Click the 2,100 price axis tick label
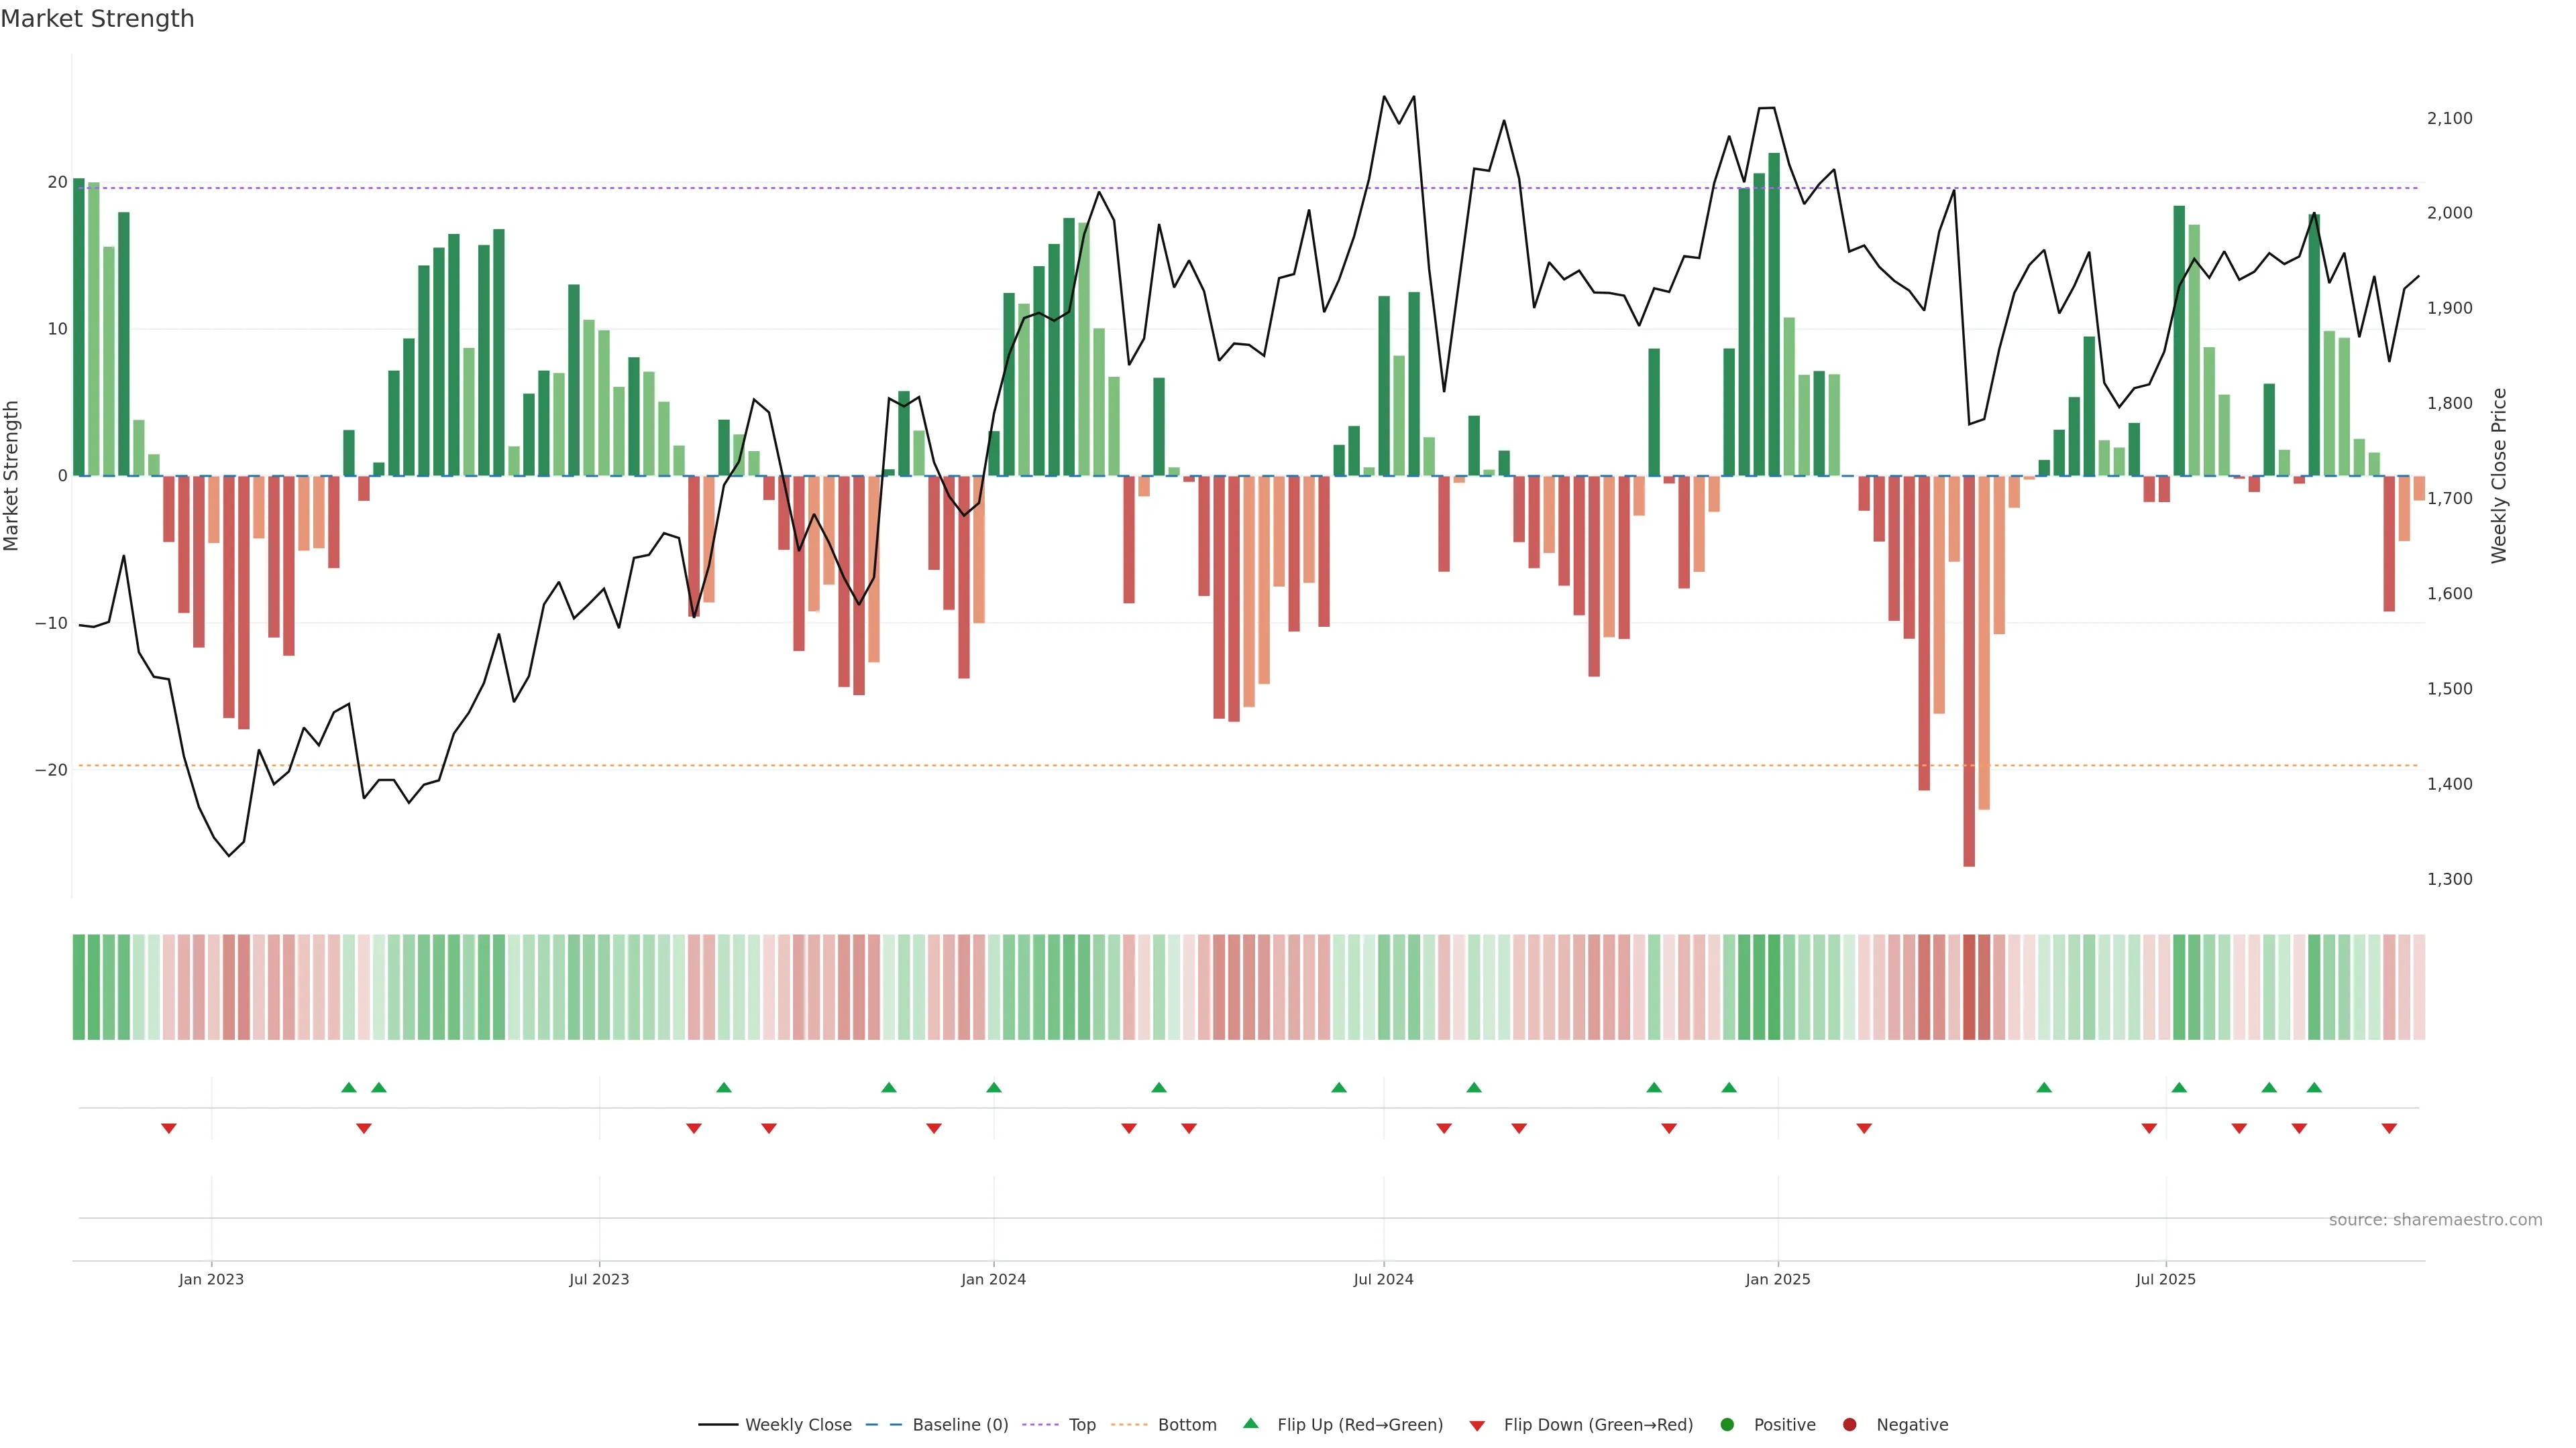Image resolution: width=2576 pixels, height=1448 pixels. (x=2449, y=118)
